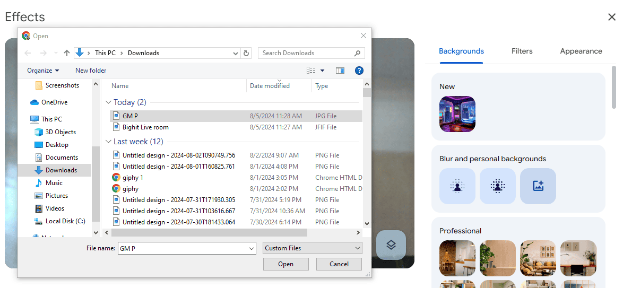Select the slight background blur icon

coord(457,186)
